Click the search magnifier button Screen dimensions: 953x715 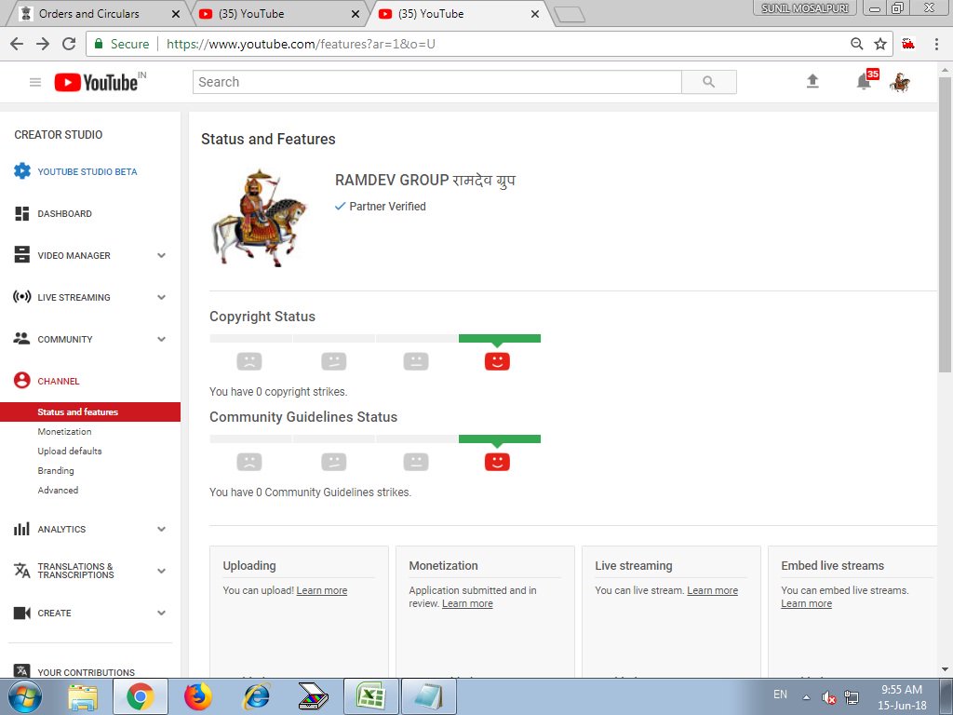click(708, 82)
